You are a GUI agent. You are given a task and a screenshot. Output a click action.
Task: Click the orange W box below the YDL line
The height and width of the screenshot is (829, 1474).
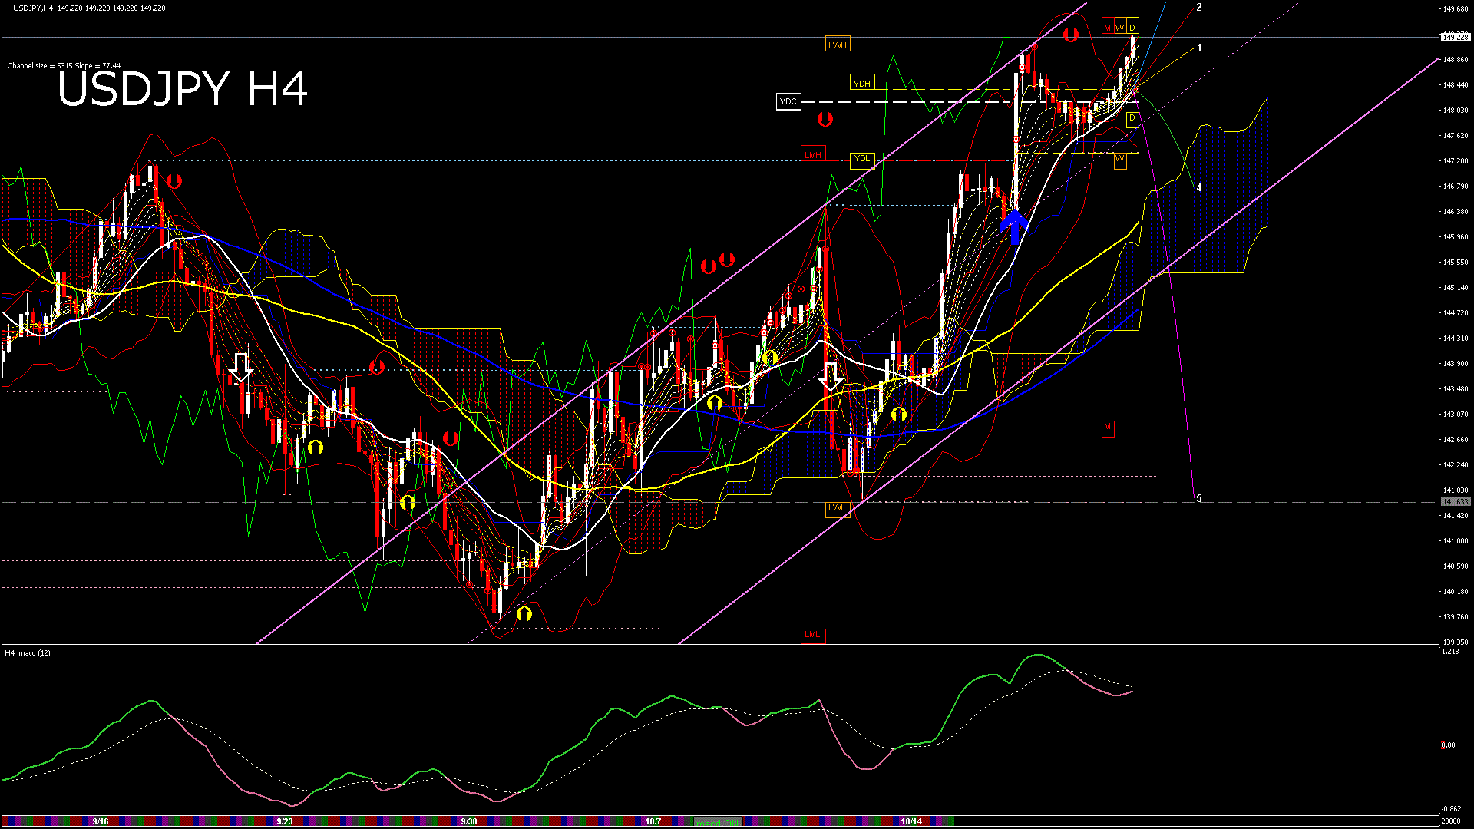tap(1120, 160)
